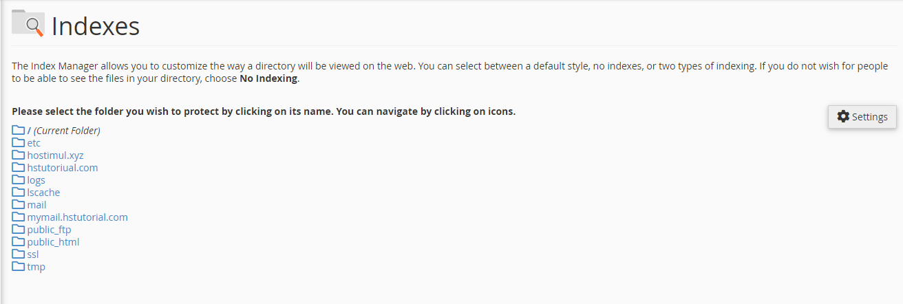Select the mymail.hstutorial.com folder name

(x=77, y=217)
